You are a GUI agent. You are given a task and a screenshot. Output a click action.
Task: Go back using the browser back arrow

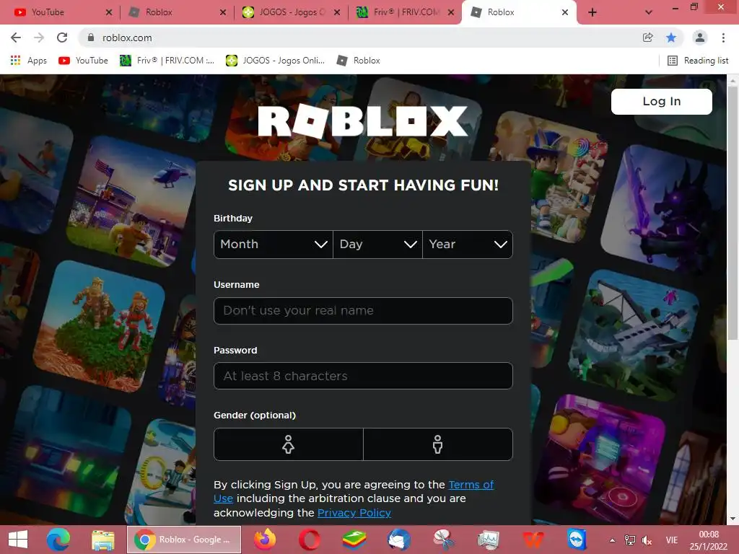16,38
